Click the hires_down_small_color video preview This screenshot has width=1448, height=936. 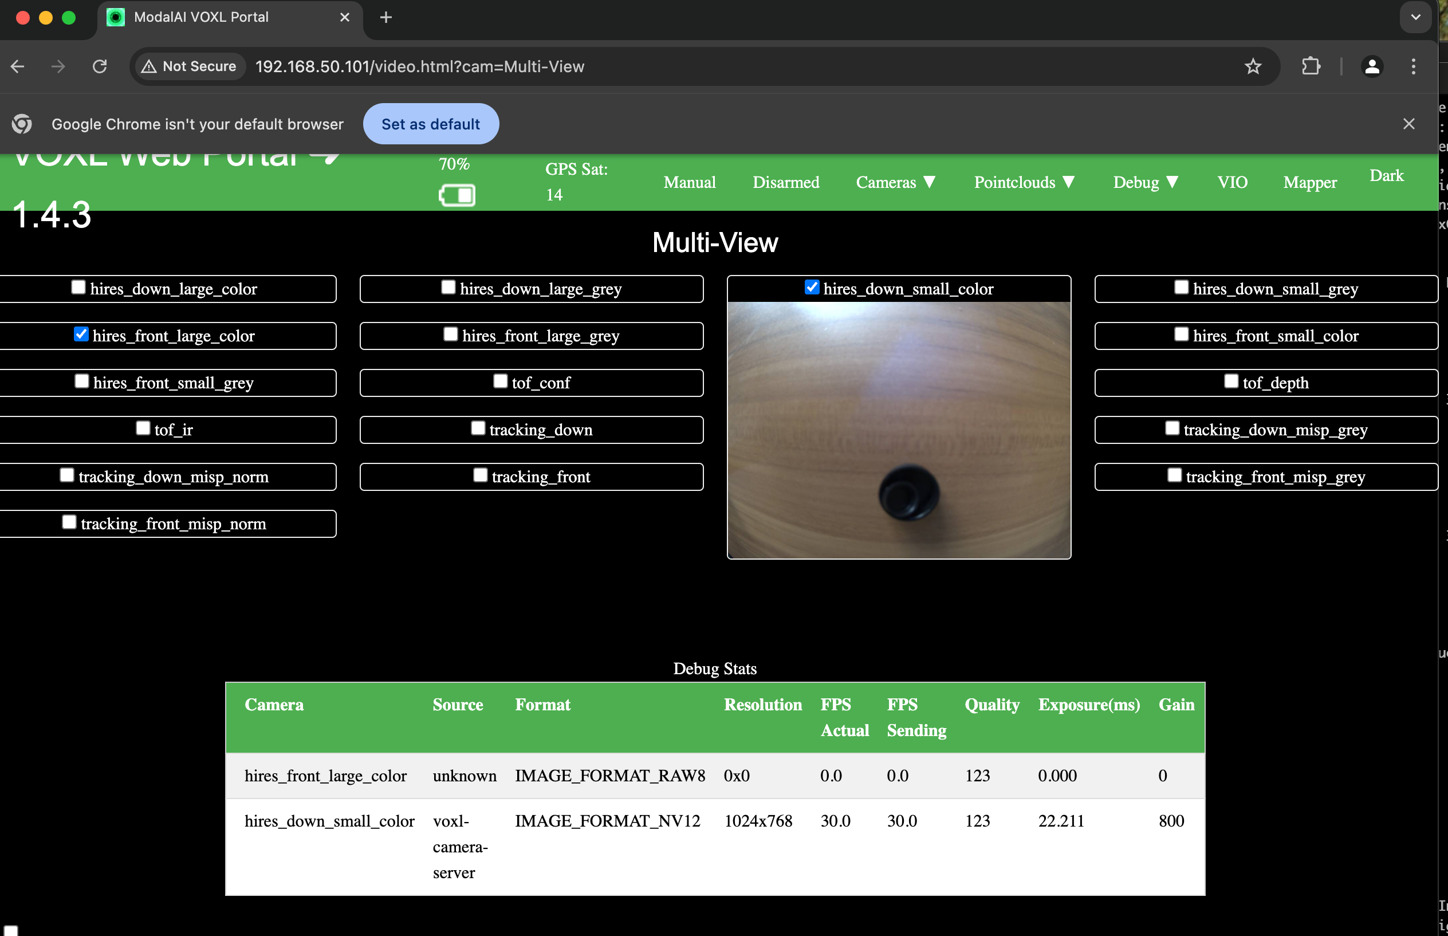pyautogui.click(x=899, y=430)
